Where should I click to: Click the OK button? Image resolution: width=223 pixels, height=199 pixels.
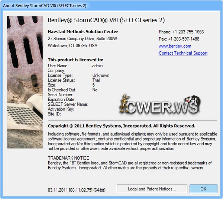click(x=203, y=189)
